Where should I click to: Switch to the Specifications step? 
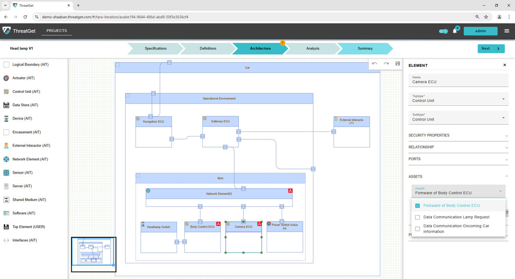click(155, 49)
